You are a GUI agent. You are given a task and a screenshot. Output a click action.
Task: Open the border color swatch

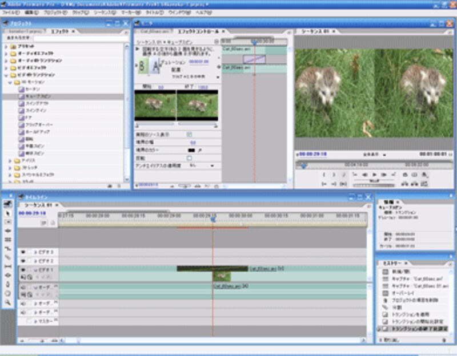pos(191,150)
